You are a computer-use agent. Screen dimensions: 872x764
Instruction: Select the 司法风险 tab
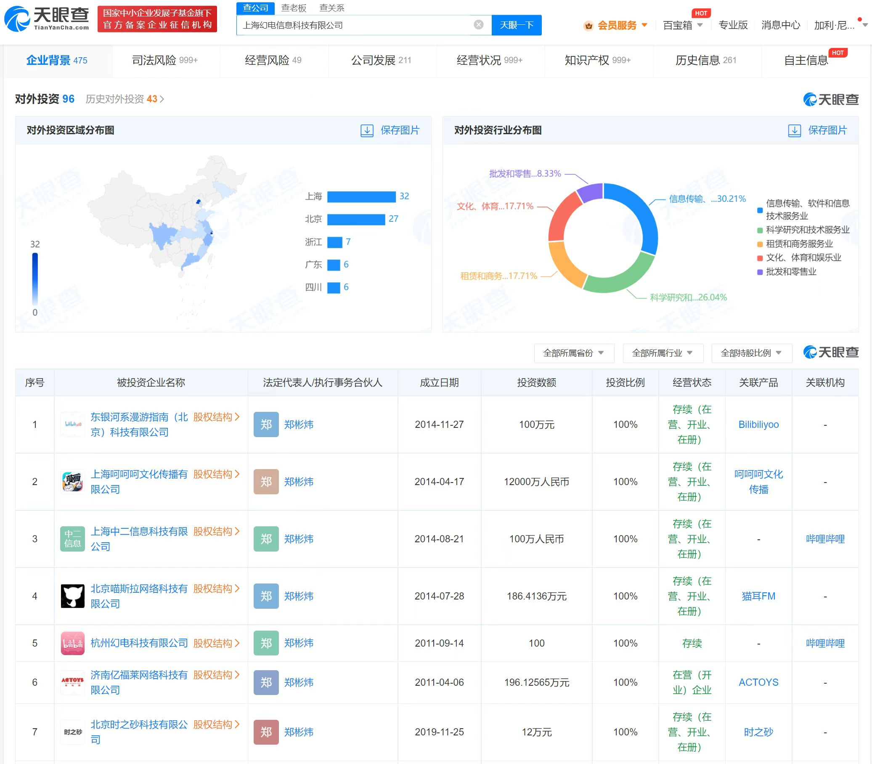click(x=165, y=60)
